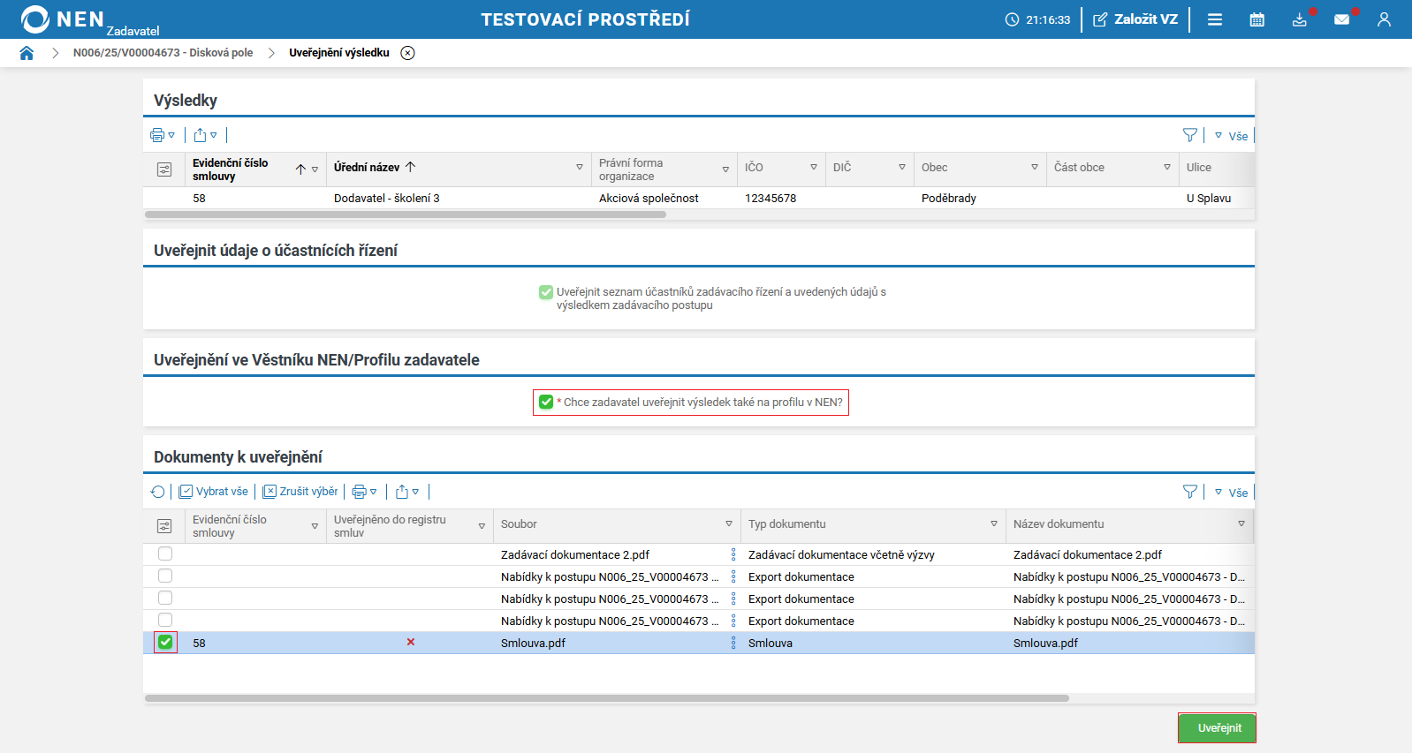Click the filter funnel icon in Výsledky
This screenshot has width=1412, height=753.
(x=1189, y=135)
